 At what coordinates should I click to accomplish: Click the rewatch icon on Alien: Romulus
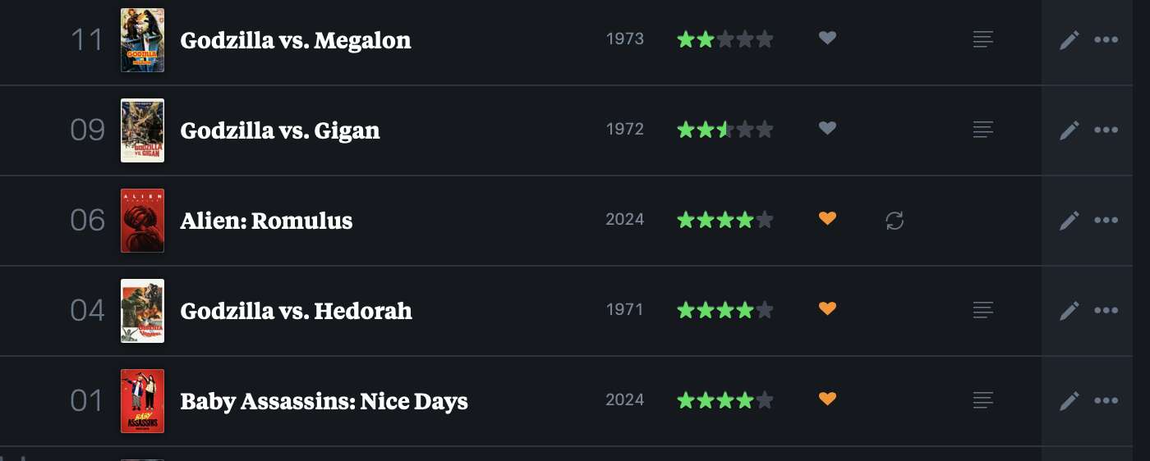895,220
